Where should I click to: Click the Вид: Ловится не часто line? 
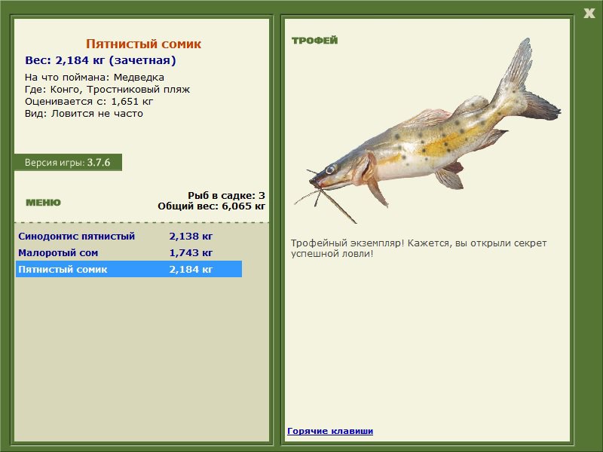tap(84, 114)
